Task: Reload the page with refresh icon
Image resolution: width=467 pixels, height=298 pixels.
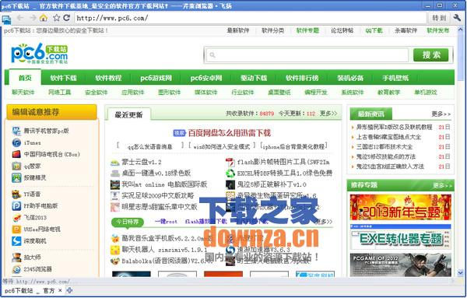Action: 67,18
